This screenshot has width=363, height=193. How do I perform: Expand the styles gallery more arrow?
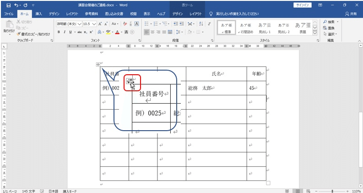[x=315, y=33]
